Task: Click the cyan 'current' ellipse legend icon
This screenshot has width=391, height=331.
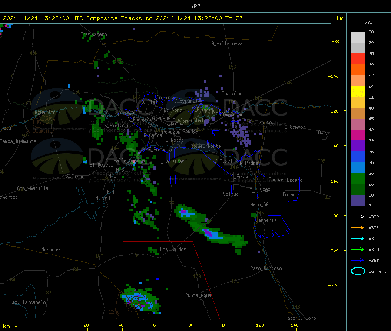Action: coord(358,271)
